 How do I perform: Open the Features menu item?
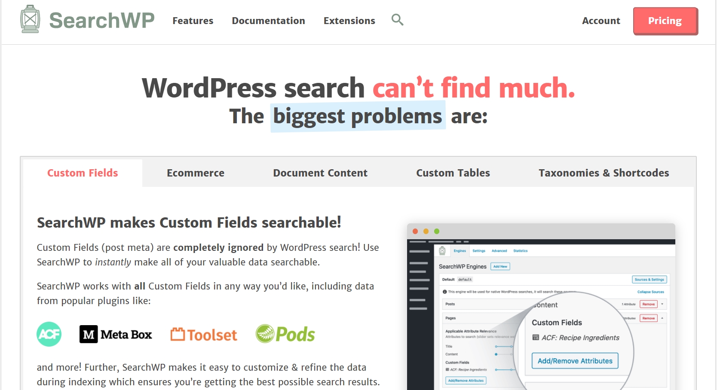point(193,21)
